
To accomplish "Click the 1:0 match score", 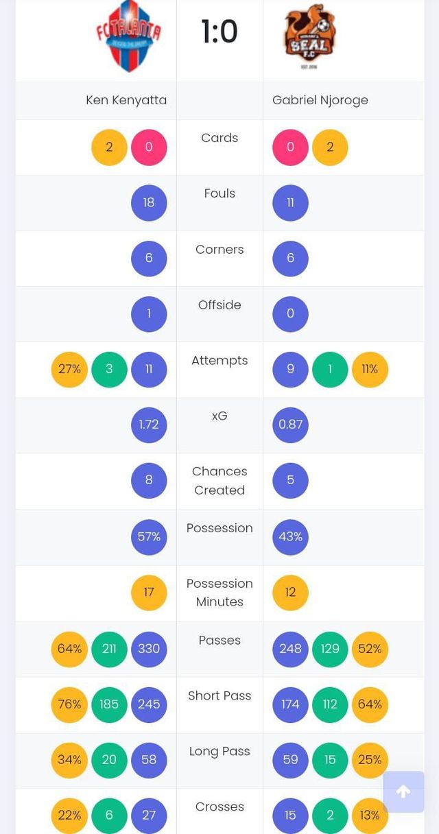I will coord(219,32).
